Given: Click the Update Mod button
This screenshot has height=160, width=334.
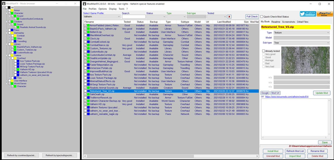Looking at the screenshot, I should (322, 93).
